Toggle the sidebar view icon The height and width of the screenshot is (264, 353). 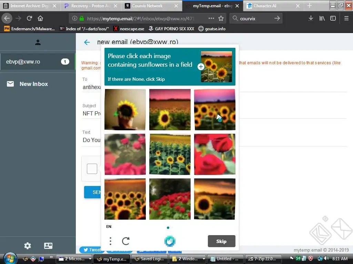333,19
